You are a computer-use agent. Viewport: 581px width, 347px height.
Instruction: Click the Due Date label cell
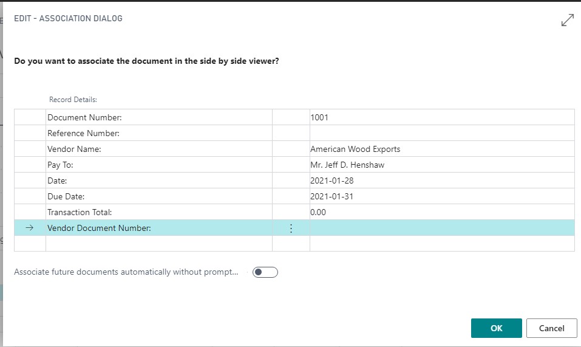(66, 196)
